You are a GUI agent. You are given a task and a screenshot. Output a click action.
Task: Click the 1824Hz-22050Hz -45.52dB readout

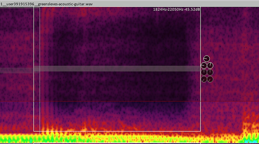[x=176, y=9]
